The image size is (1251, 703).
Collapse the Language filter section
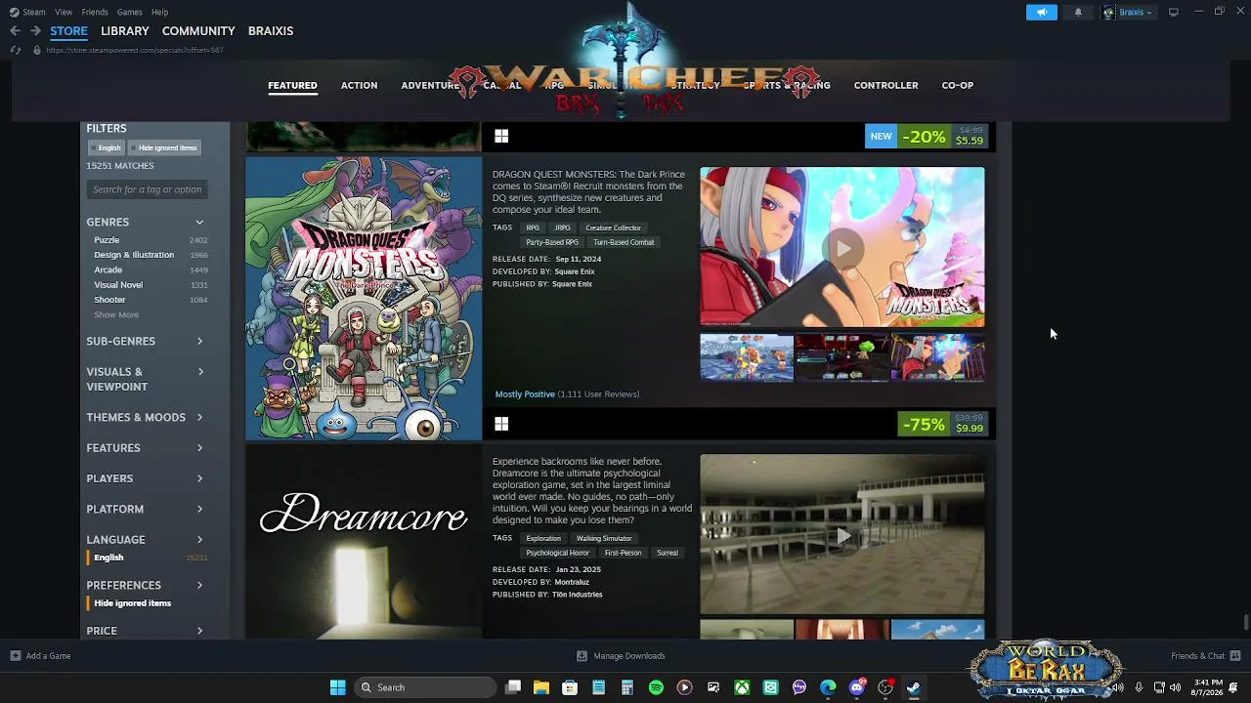coord(146,540)
